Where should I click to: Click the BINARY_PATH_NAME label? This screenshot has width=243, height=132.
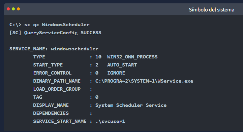tap(57, 81)
